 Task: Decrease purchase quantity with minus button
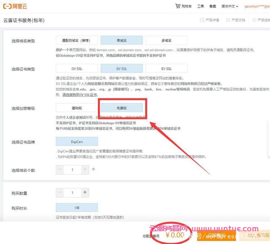[x=60, y=192]
